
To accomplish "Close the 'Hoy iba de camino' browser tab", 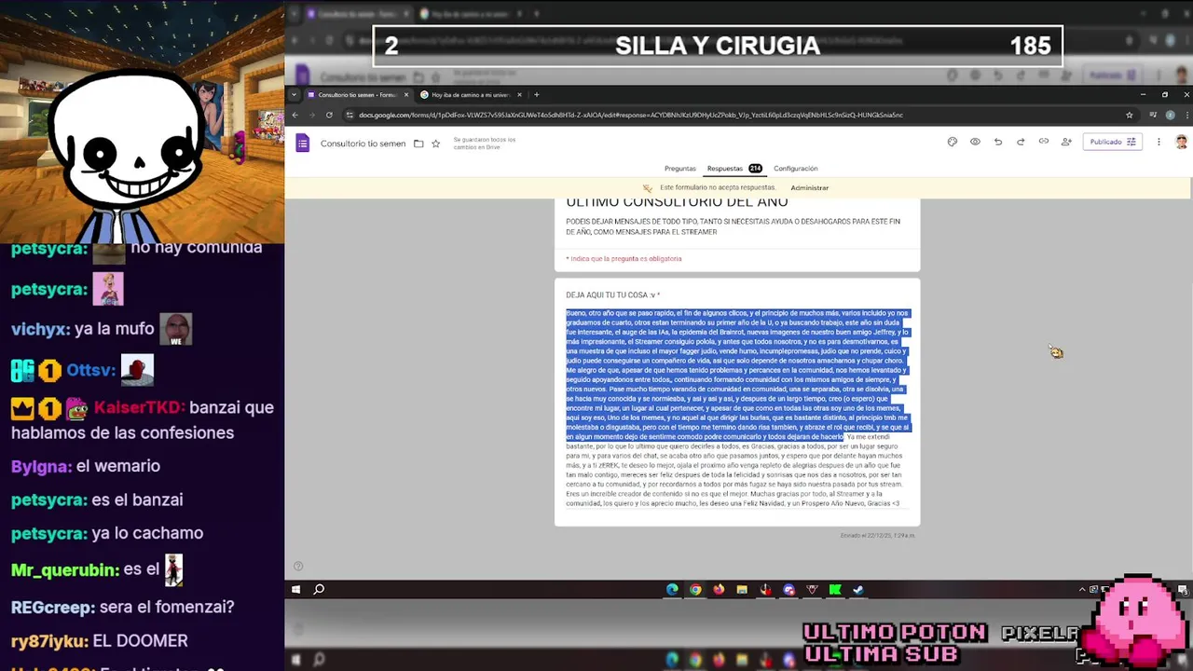I will pos(519,95).
